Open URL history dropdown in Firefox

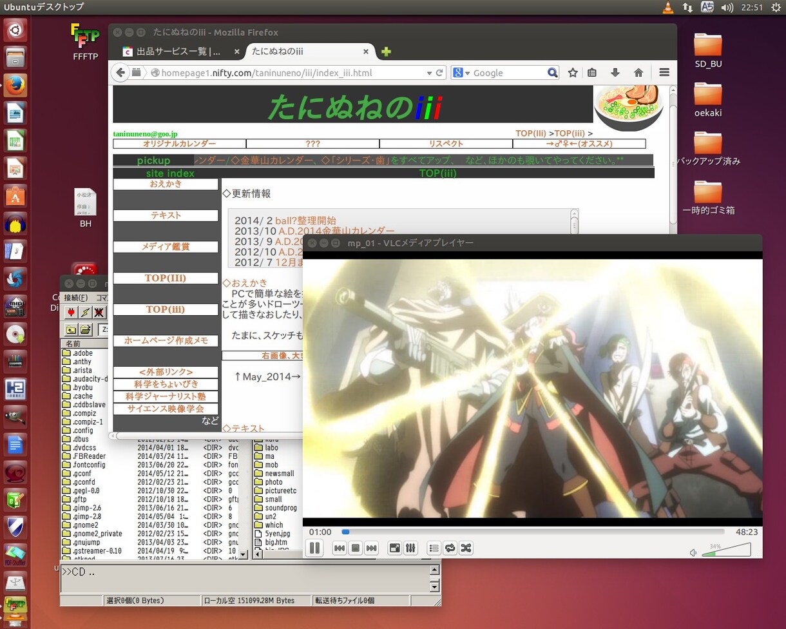[x=428, y=73]
